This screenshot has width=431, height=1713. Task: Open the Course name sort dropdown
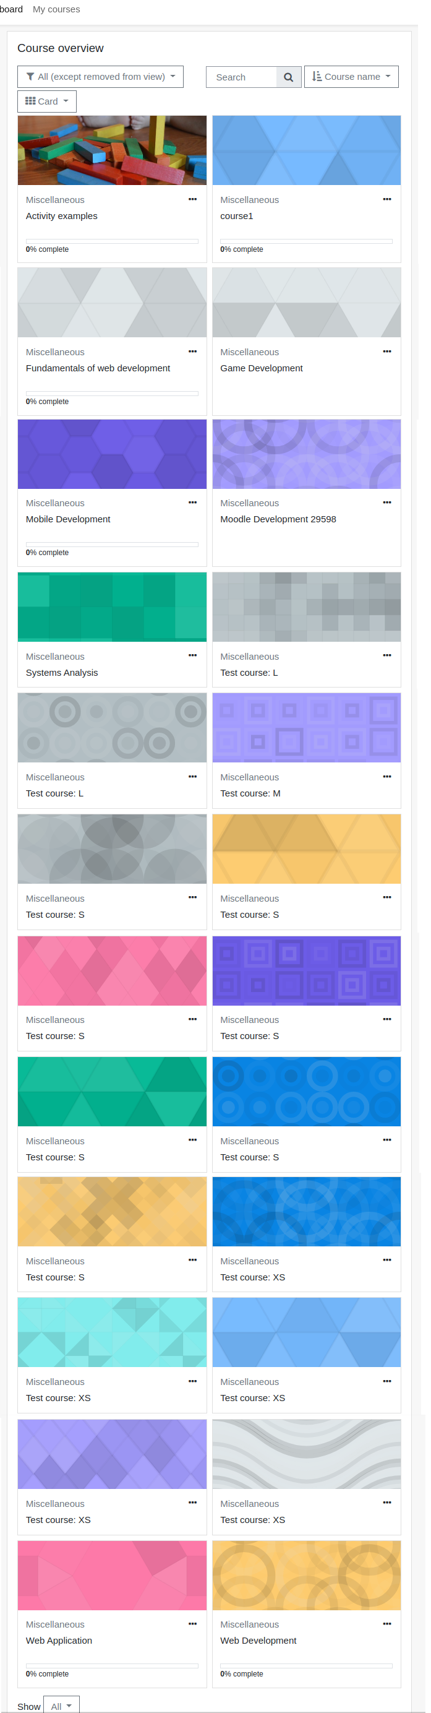tap(351, 77)
